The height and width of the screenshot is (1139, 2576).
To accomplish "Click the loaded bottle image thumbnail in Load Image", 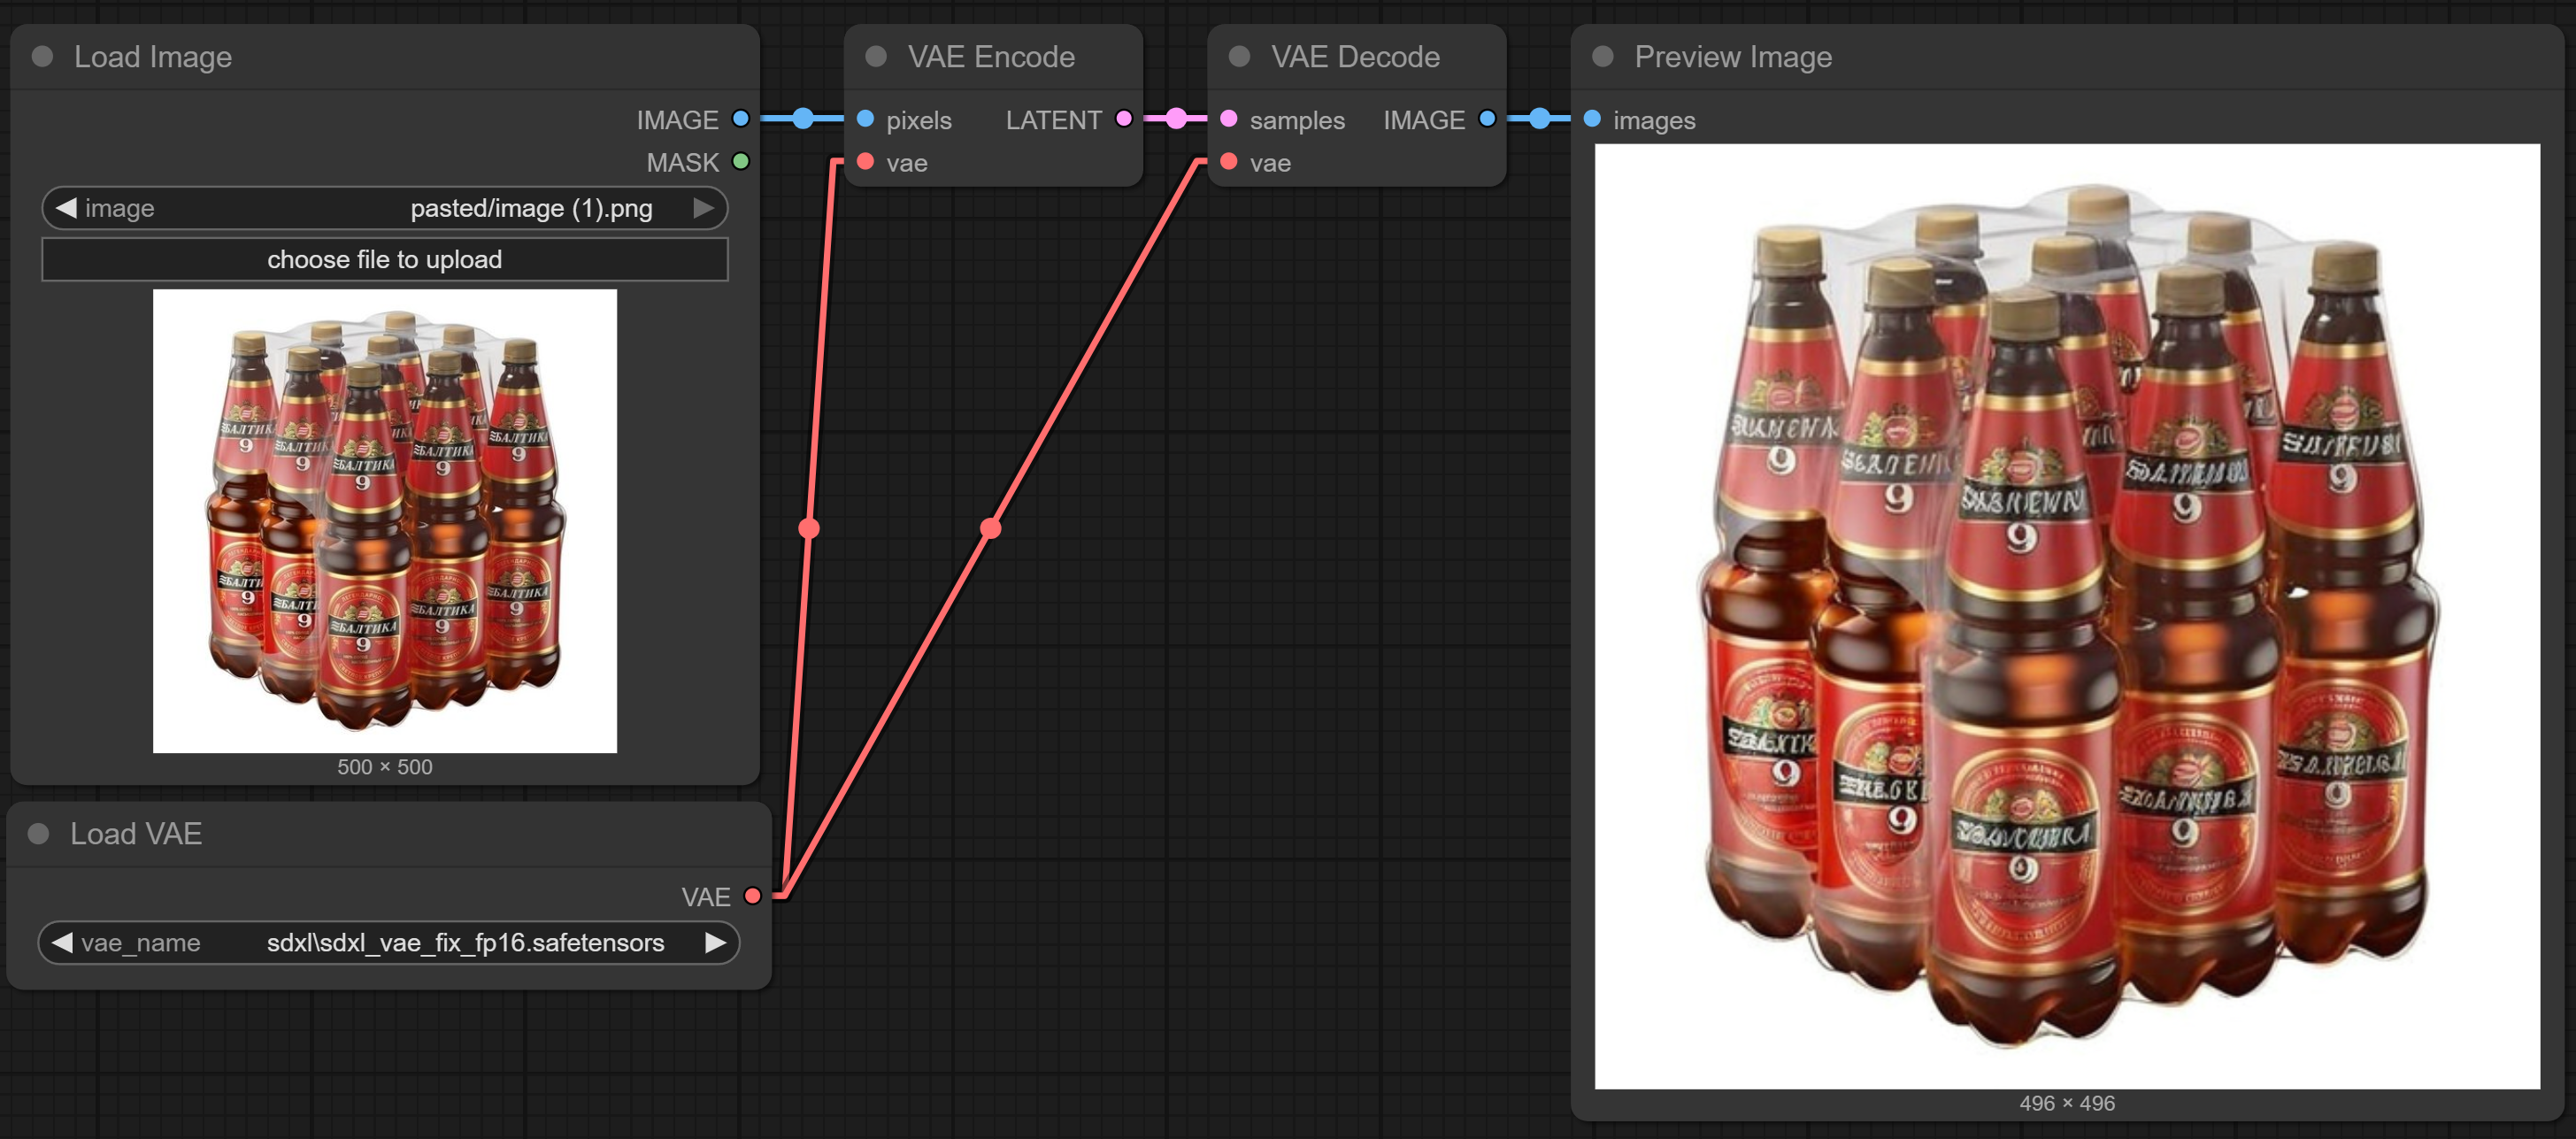I will 385,521.
